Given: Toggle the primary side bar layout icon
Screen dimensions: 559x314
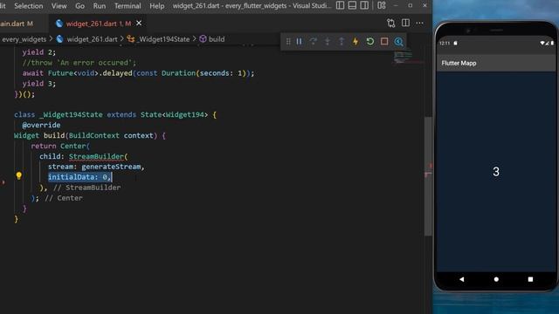Looking at the screenshot, I should tap(340, 5).
